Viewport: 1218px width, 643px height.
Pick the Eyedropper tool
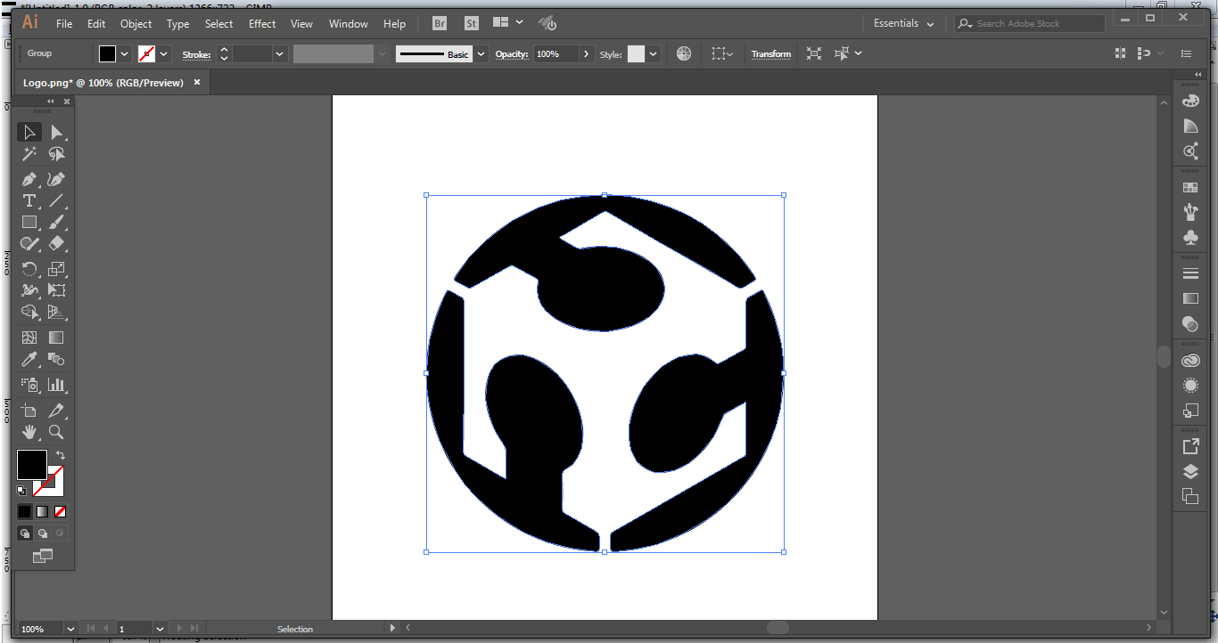click(29, 359)
